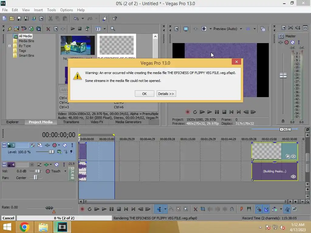Open the Undo history dropdown arrow
This screenshot has height=233, width=311.
(83, 19)
